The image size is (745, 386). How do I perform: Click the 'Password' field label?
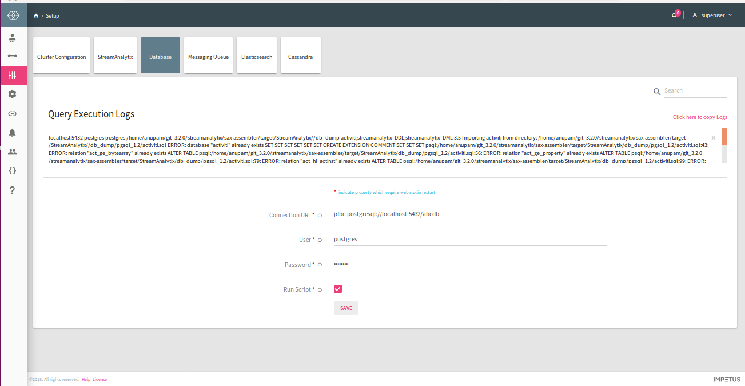coord(298,265)
